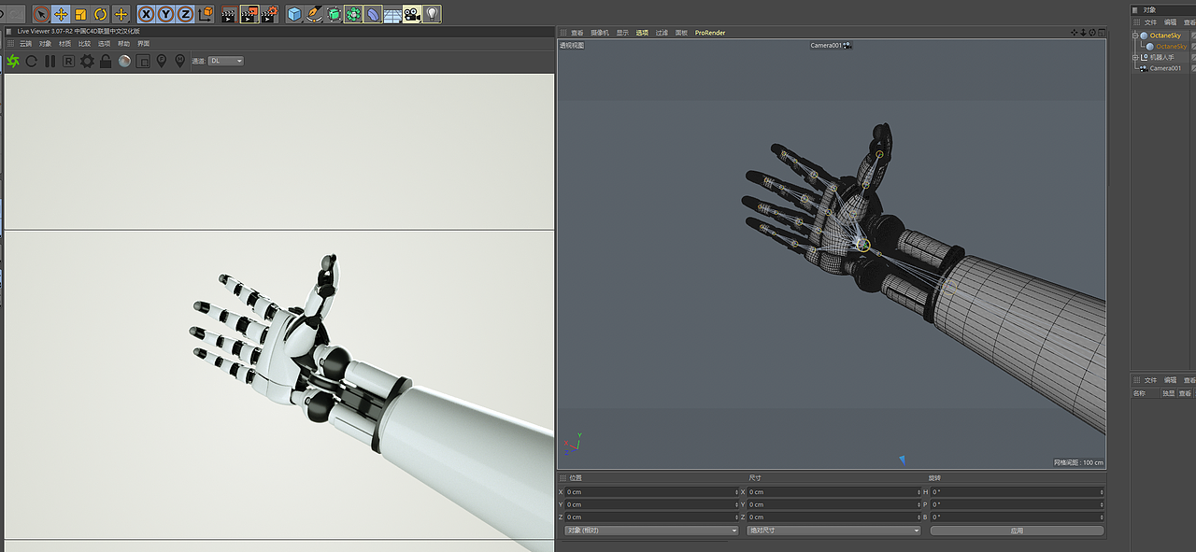Image resolution: width=1196 pixels, height=552 pixels.
Task: Toggle the Y axis lock button
Action: 164,13
